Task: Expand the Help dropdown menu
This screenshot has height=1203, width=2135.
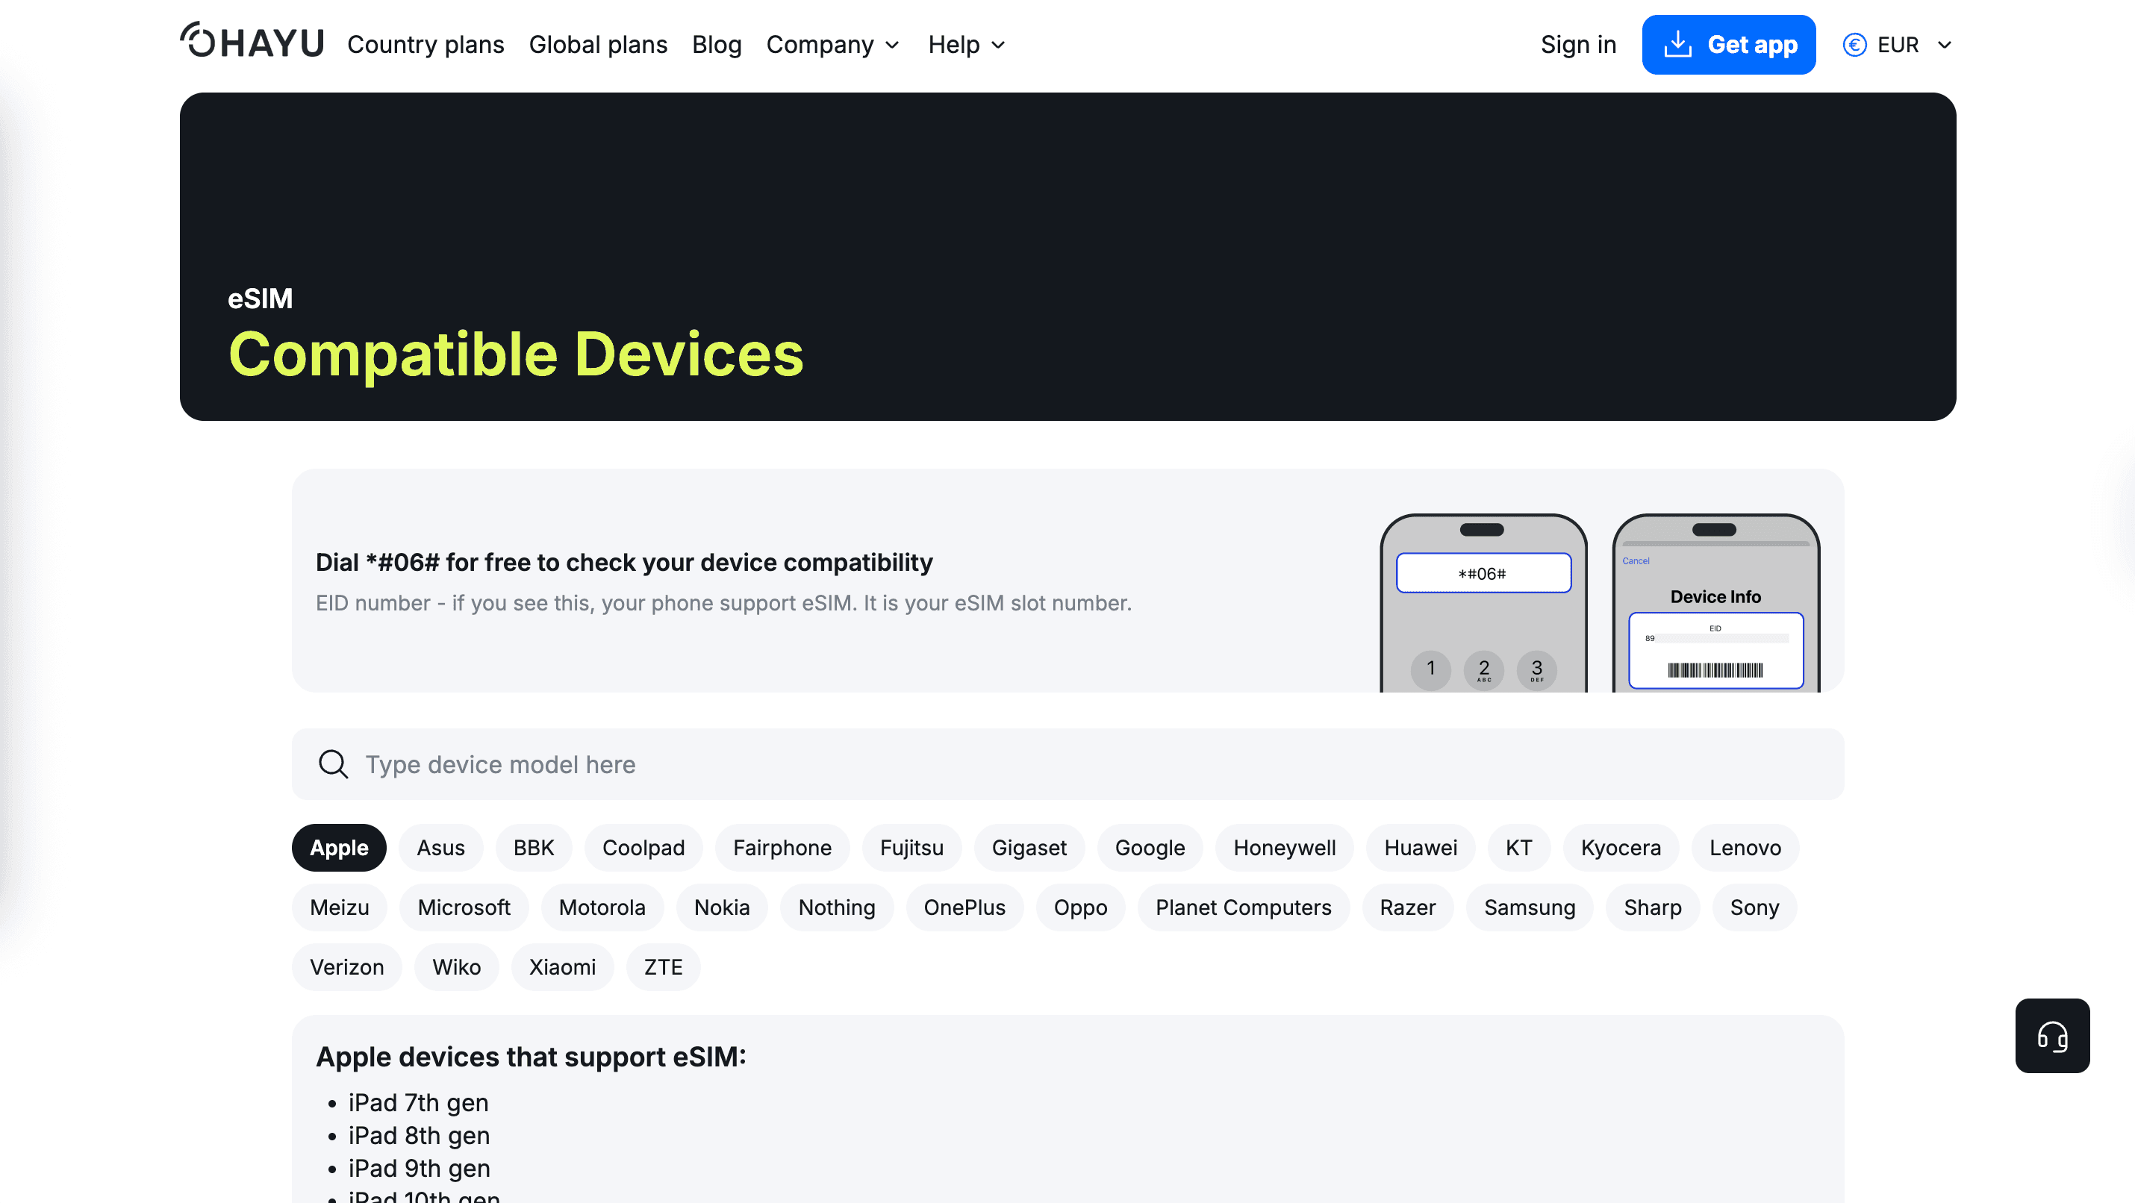Action: (967, 45)
